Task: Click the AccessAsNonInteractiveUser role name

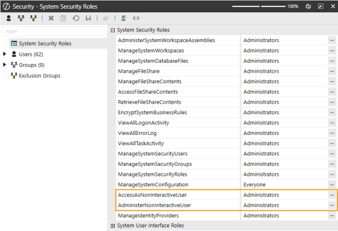Action: pyautogui.click(x=152, y=195)
